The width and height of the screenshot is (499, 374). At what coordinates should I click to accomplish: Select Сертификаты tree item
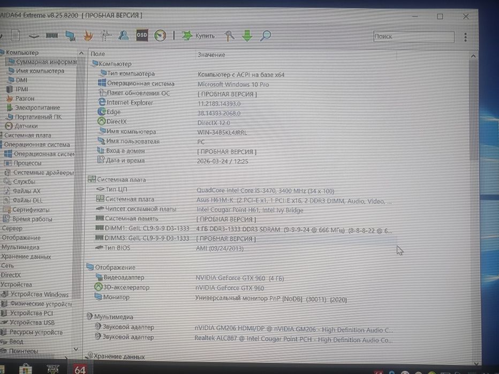[x=27, y=209]
